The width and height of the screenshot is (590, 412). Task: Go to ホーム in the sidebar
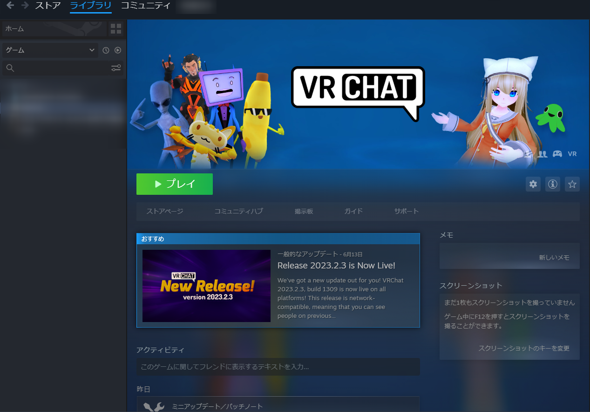pos(54,29)
